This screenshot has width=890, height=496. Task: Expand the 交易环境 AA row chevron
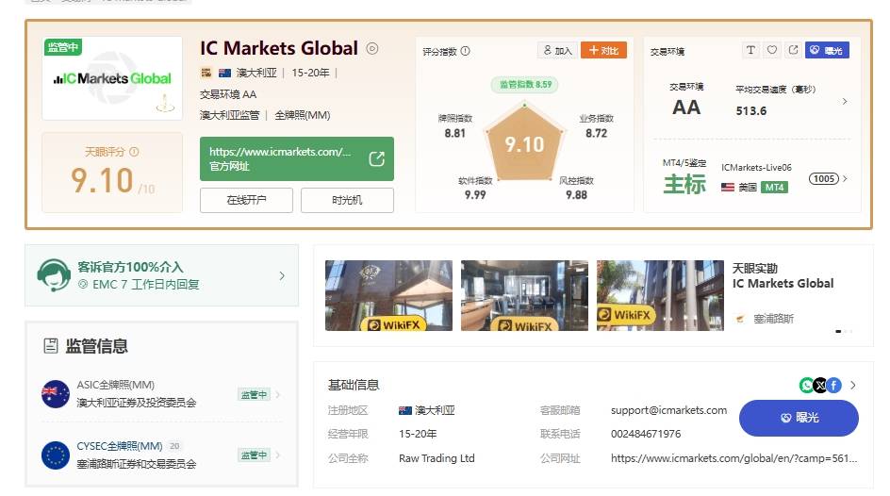pos(845,101)
